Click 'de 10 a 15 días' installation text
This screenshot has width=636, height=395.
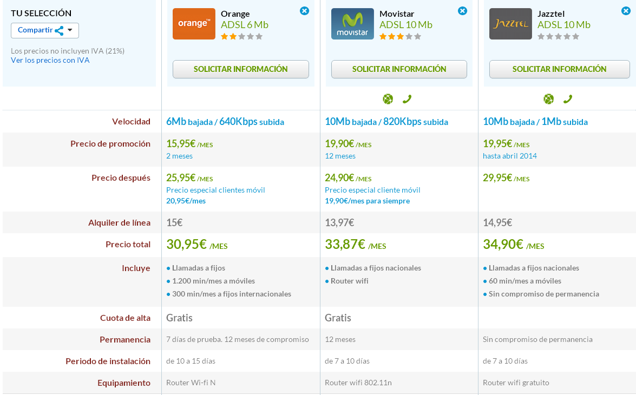pyautogui.click(x=191, y=361)
